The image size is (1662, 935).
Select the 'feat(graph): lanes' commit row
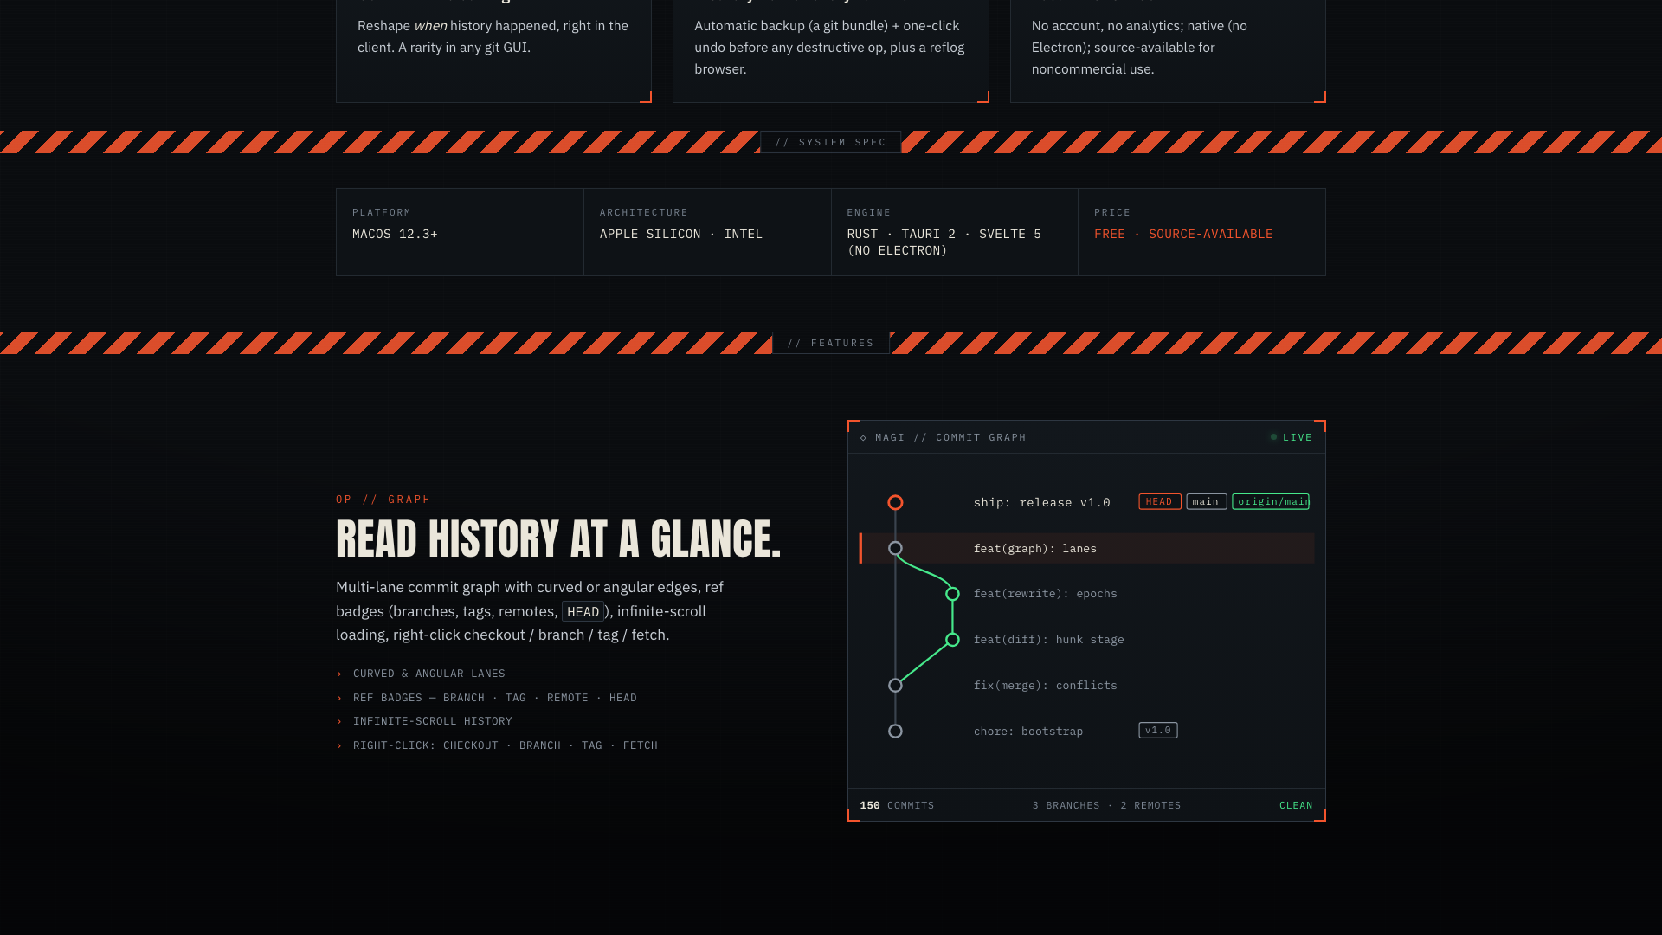click(x=1086, y=549)
